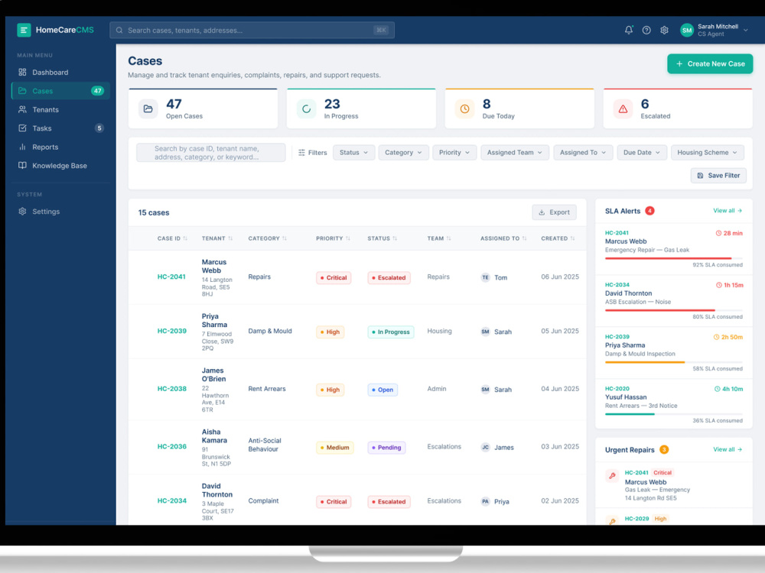The width and height of the screenshot is (765, 573).
Task: Click the SLA Alerts count badge
Action: pos(649,211)
